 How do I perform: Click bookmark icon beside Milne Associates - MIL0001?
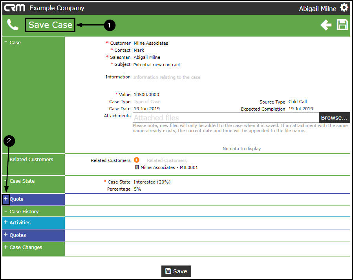pyautogui.click(x=137, y=167)
